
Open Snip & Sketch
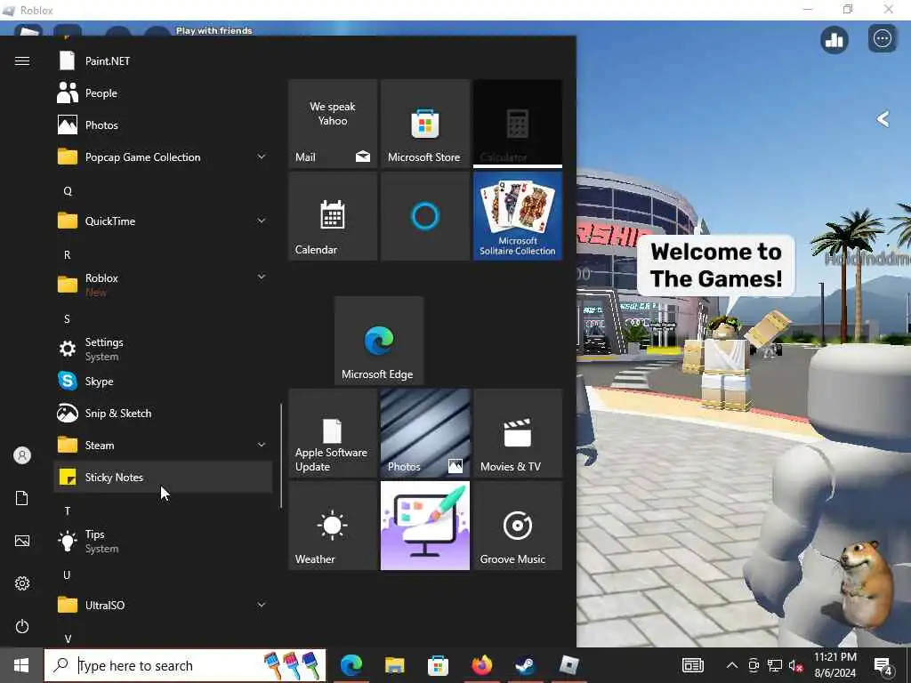pos(163,413)
